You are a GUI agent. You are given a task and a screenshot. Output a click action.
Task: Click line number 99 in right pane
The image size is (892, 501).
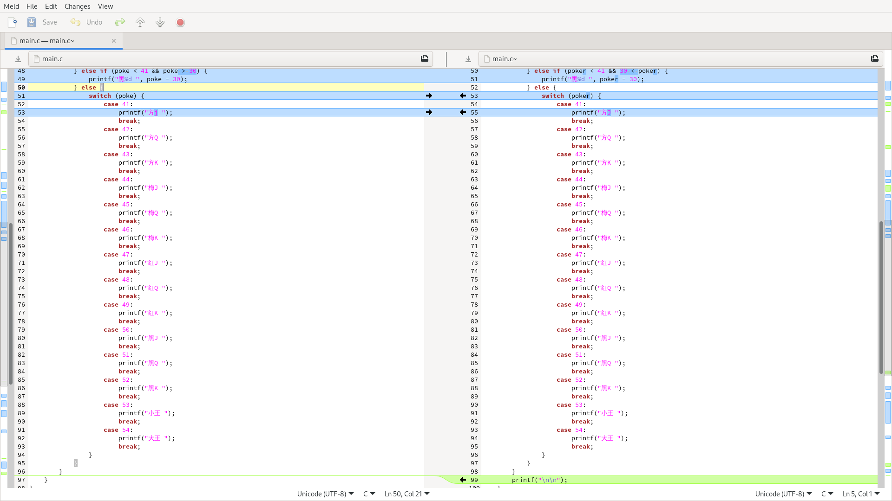474,480
